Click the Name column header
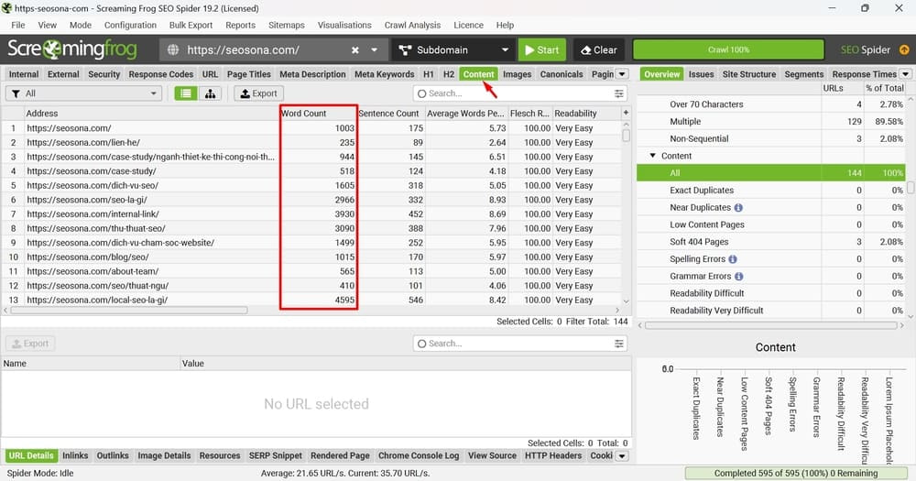This screenshot has height=481, width=916. (90, 363)
